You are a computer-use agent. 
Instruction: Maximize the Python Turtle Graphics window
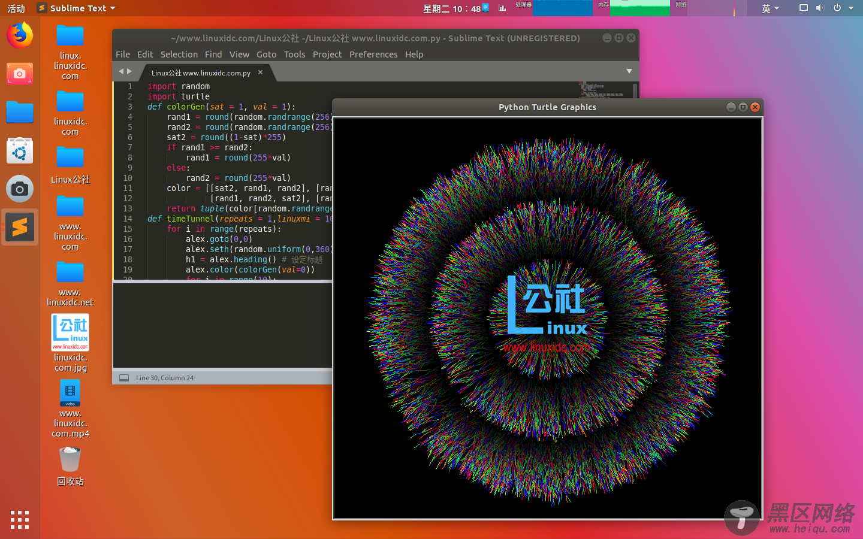coord(743,107)
